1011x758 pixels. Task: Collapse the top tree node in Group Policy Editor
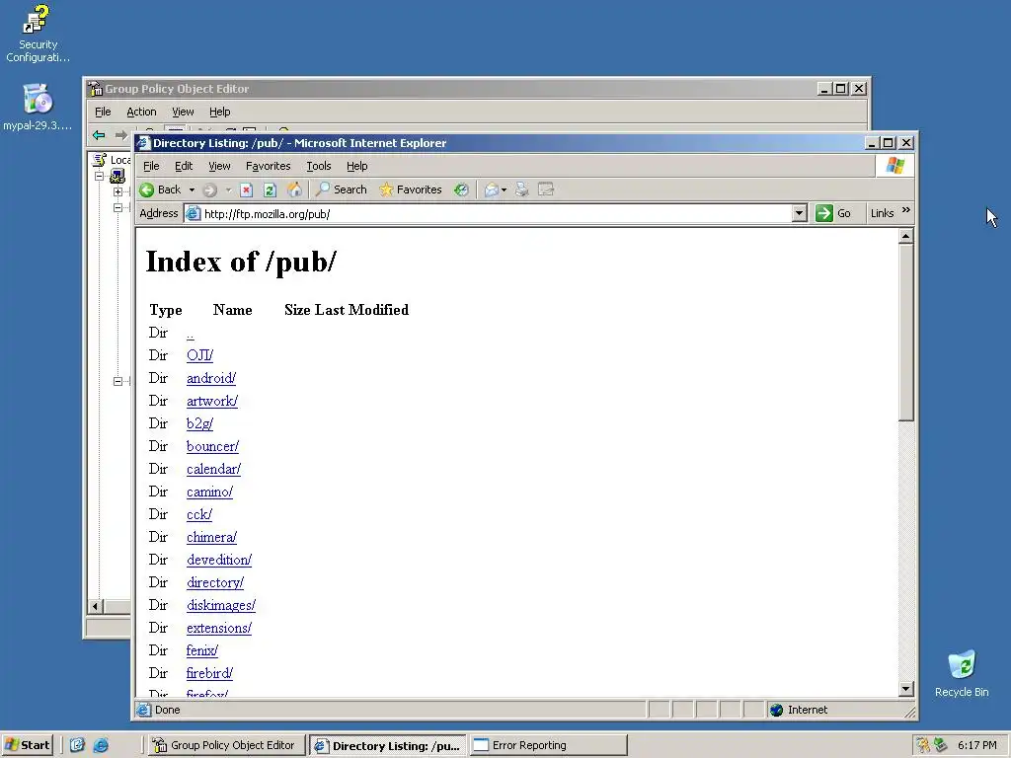pos(99,176)
